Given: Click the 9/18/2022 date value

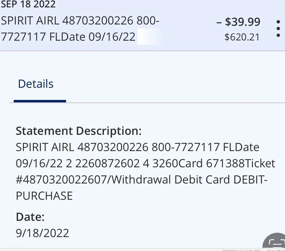Looking at the screenshot, I should tap(42, 233).
